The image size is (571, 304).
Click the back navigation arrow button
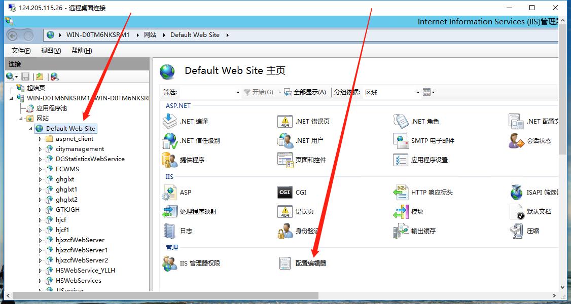tap(13, 35)
